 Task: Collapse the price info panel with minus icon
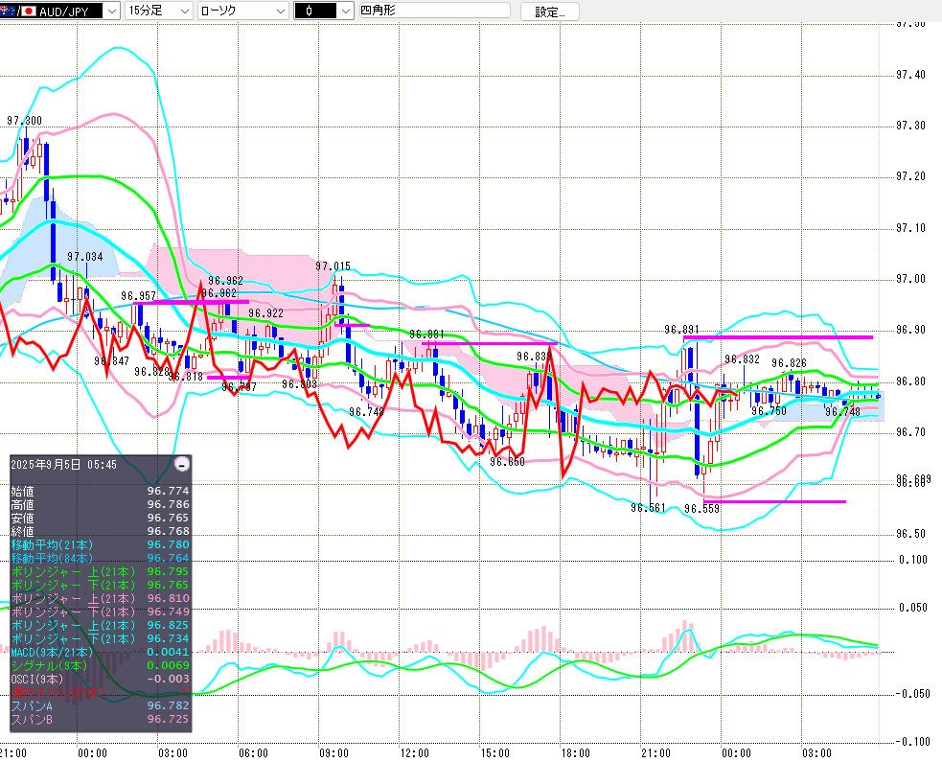(182, 464)
